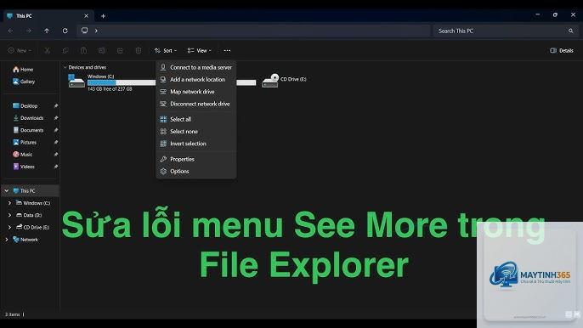This screenshot has width=583, height=328.
Task: Choose Select all from the menu
Action: (196, 119)
